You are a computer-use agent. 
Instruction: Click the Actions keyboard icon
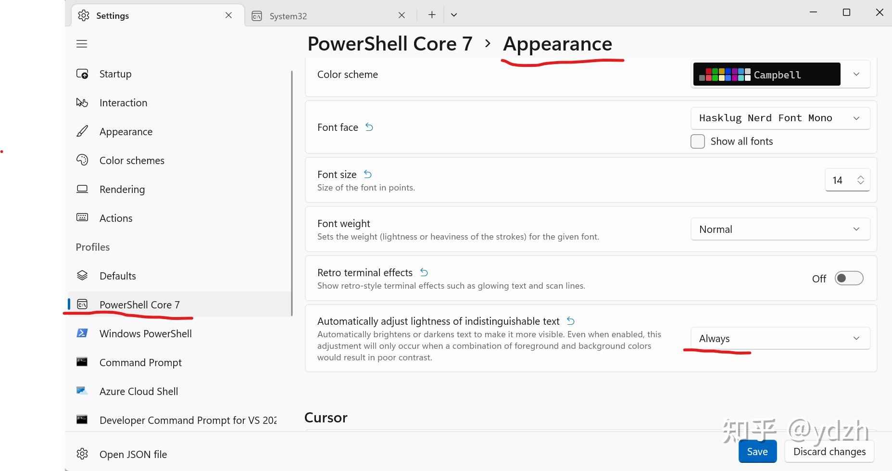83,217
